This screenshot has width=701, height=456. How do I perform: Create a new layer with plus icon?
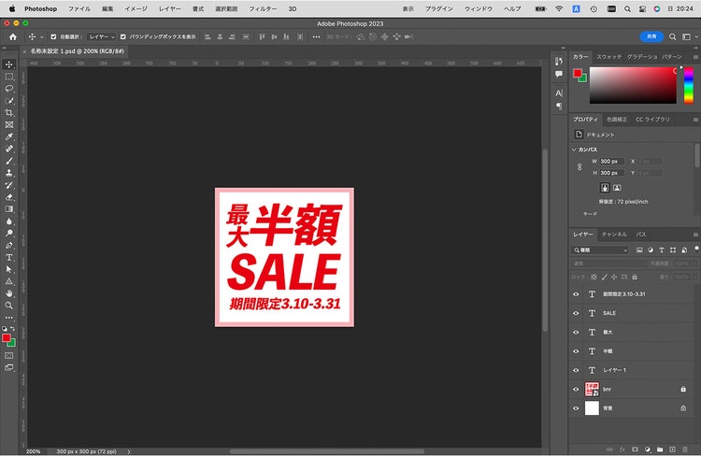(672, 449)
